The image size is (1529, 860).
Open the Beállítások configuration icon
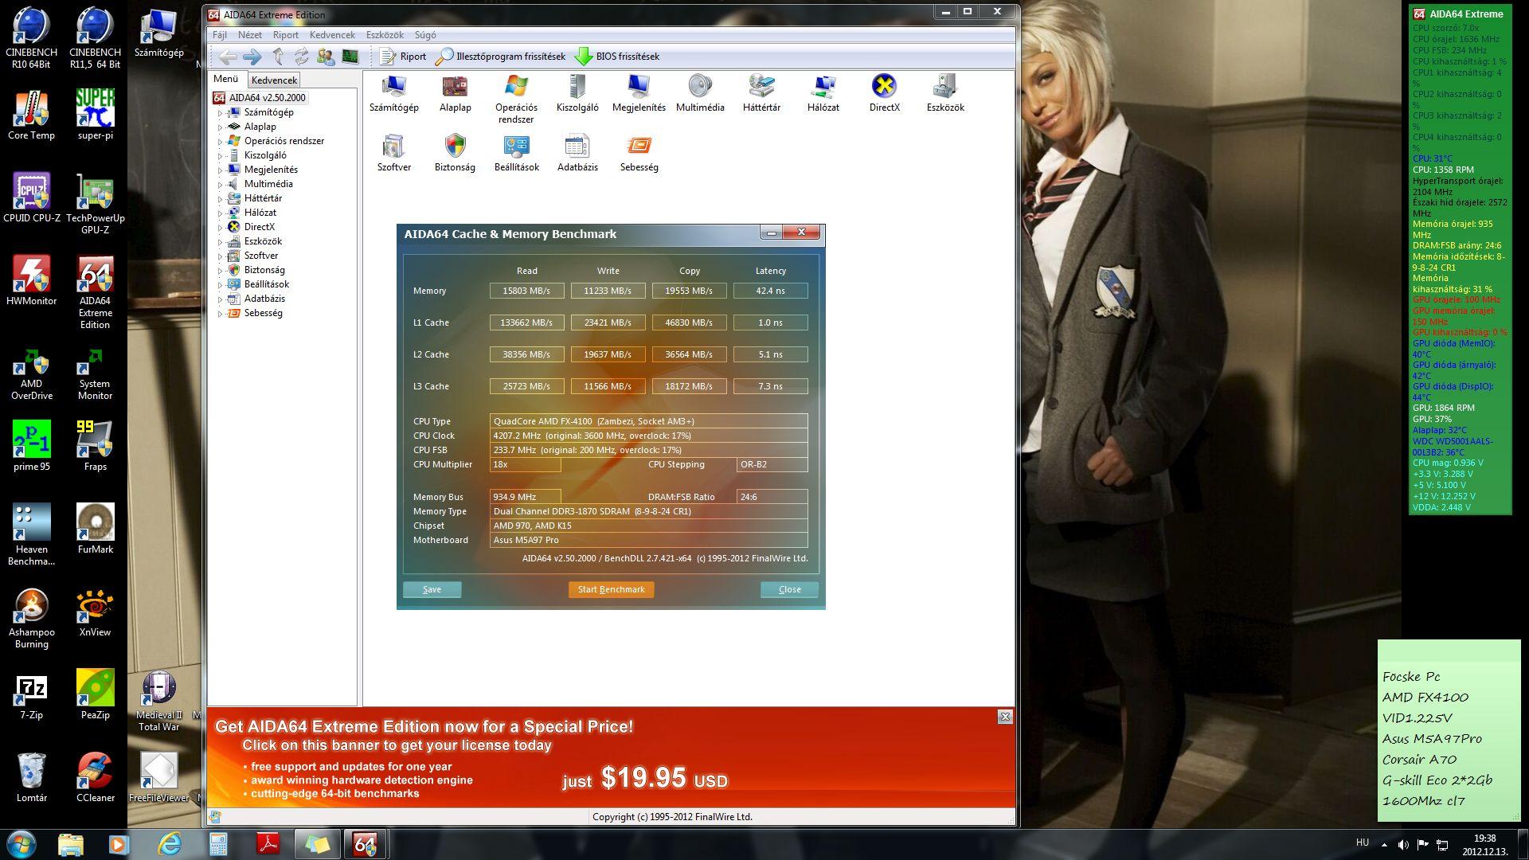516,153
